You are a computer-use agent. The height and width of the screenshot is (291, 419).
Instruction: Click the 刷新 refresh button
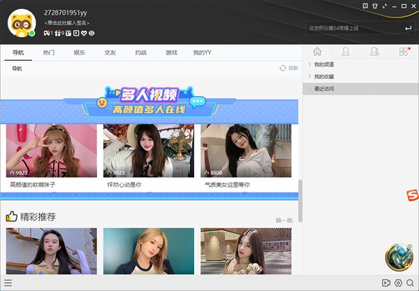pos(289,68)
